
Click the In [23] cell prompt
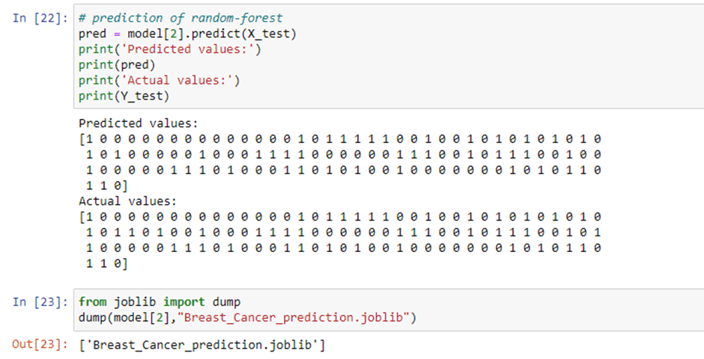tap(40, 301)
